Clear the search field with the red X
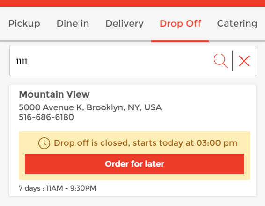265x206 pixels. point(244,61)
